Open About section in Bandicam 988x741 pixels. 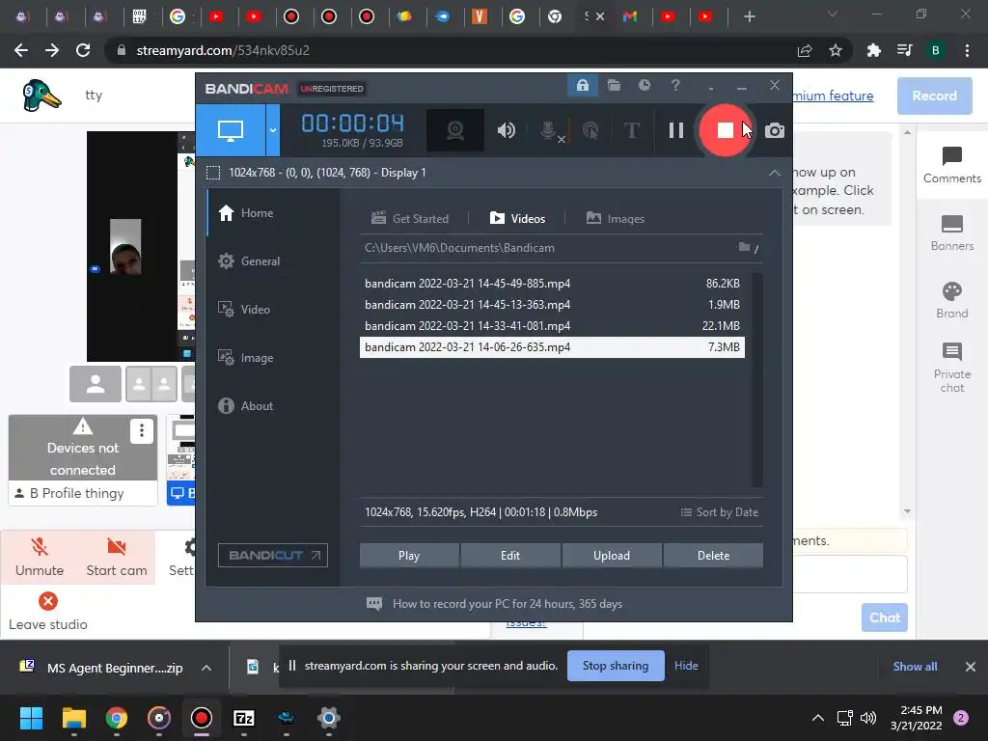click(273, 406)
